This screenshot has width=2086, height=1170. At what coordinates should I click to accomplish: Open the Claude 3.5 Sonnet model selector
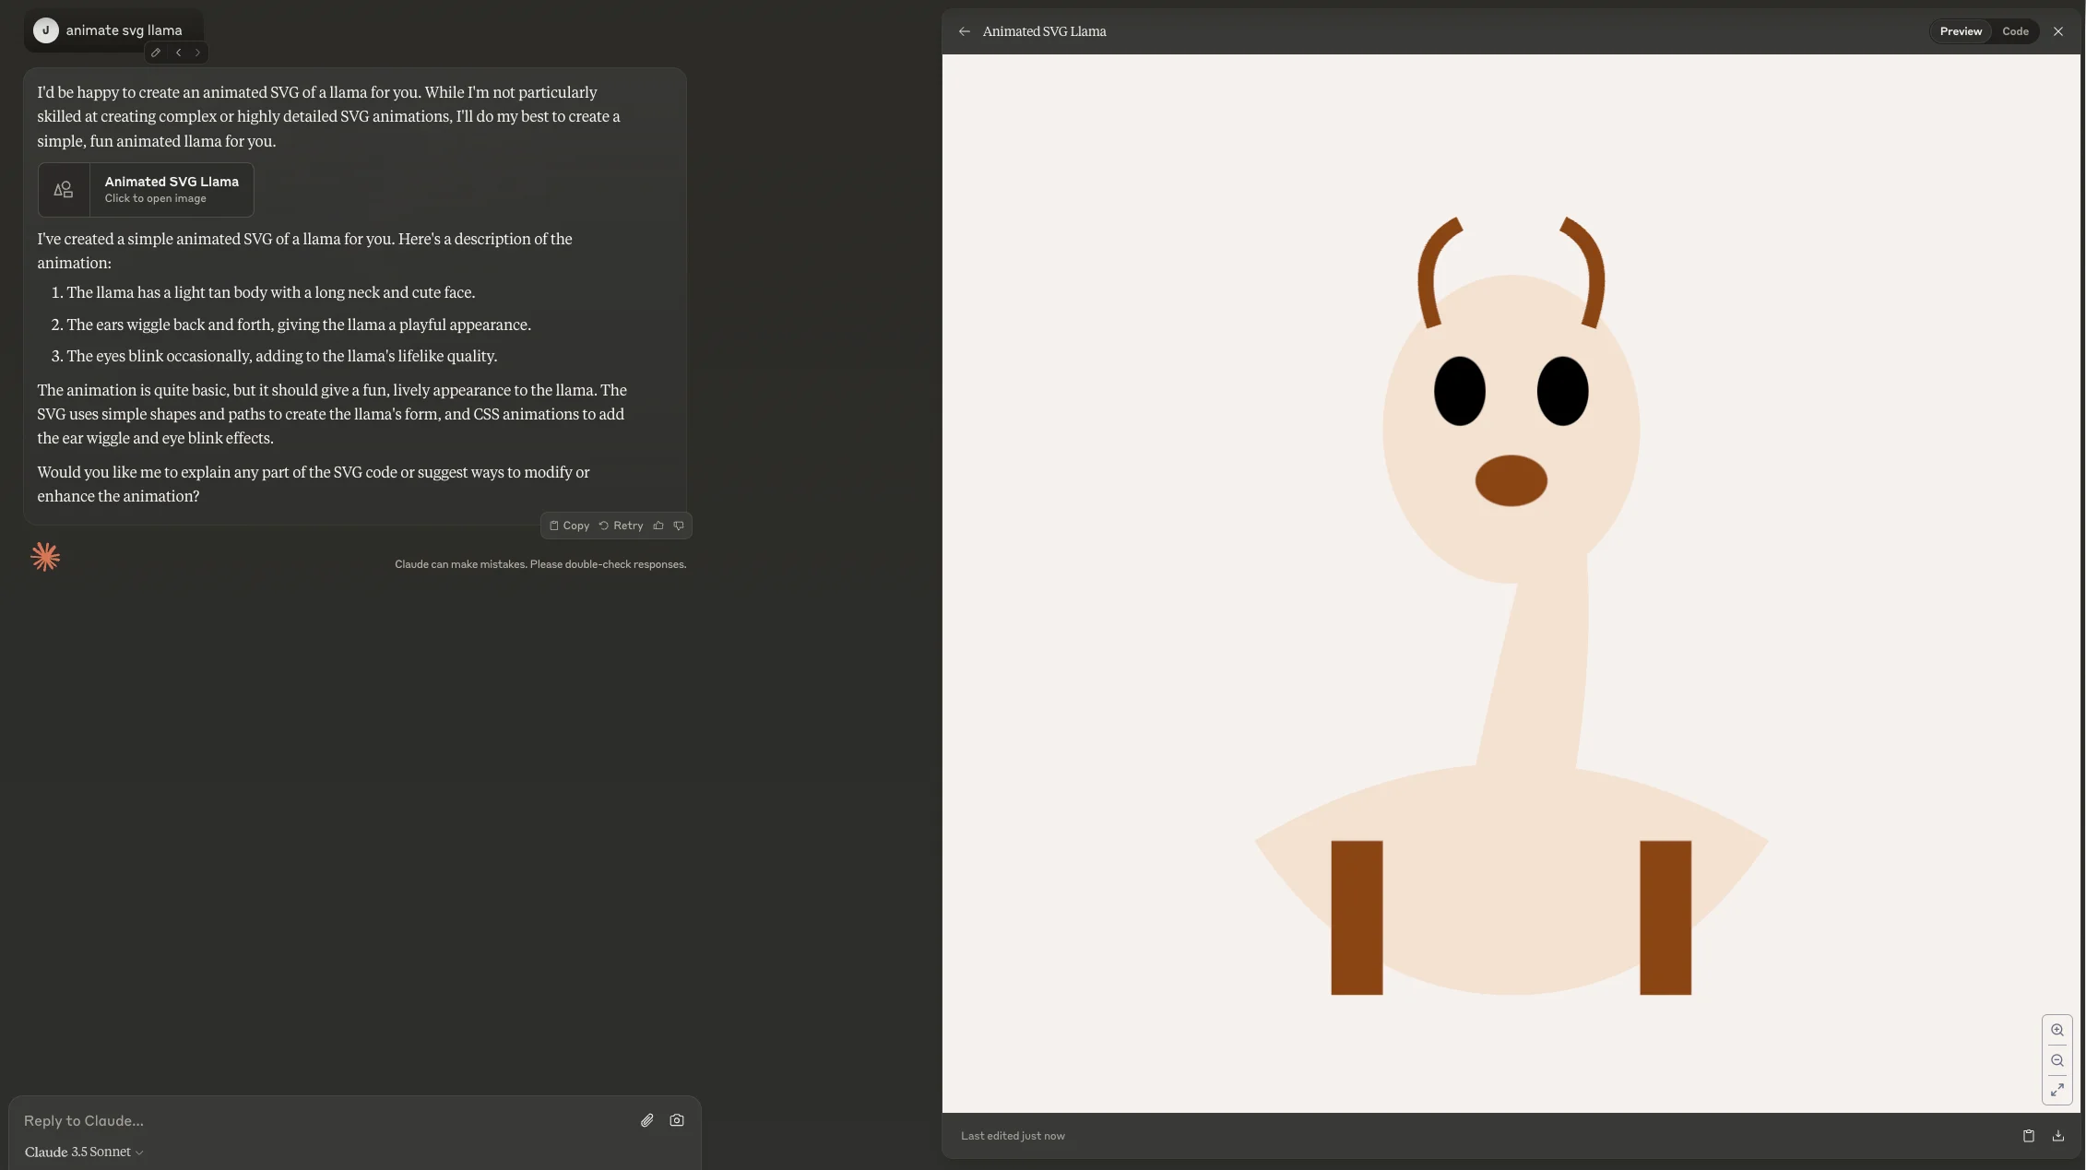[83, 1151]
